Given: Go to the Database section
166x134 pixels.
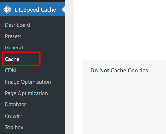Looking at the screenshot, I should coord(16,105).
